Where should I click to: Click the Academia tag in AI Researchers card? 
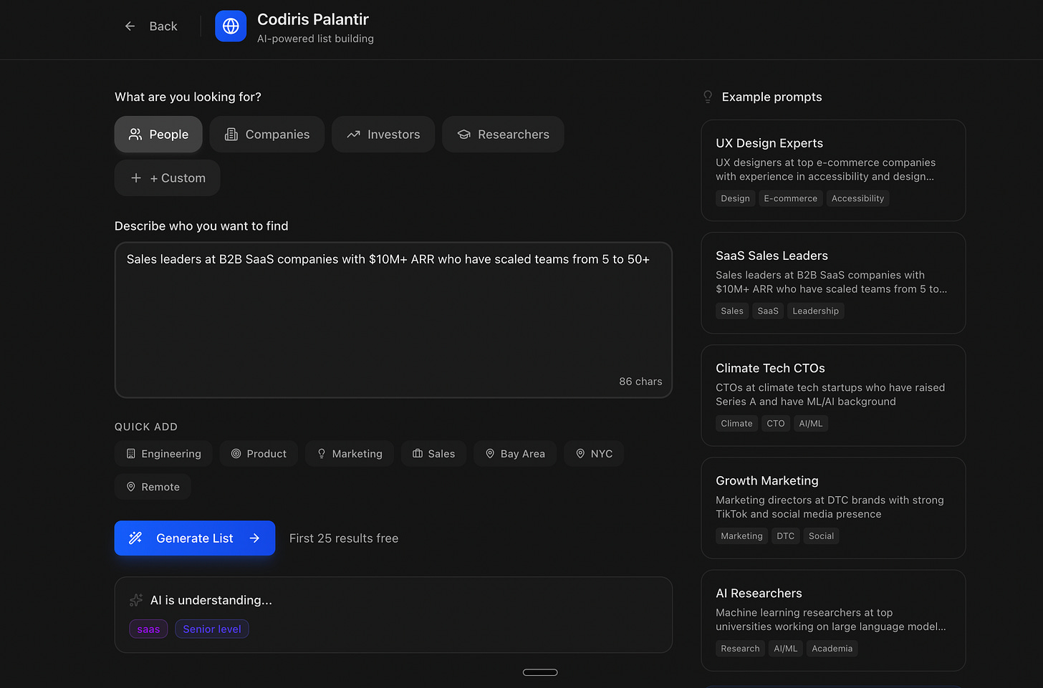[832, 649]
